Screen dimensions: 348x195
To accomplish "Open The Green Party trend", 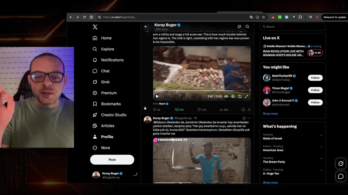I will click(x=274, y=162).
